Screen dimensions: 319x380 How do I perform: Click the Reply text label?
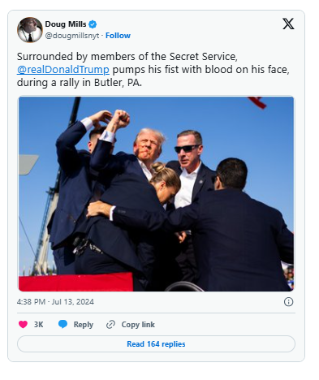(x=84, y=325)
